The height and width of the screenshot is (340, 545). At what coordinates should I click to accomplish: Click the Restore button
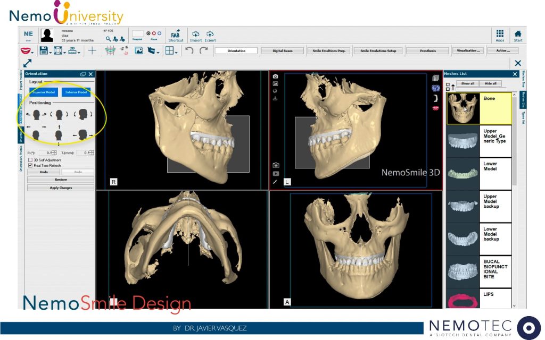click(x=61, y=180)
